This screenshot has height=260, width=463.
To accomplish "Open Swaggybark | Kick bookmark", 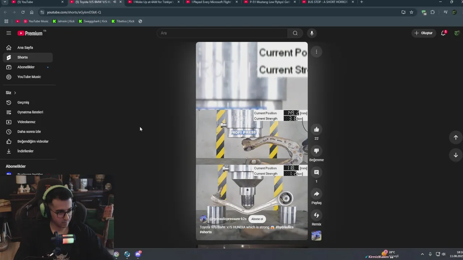I will (93, 21).
